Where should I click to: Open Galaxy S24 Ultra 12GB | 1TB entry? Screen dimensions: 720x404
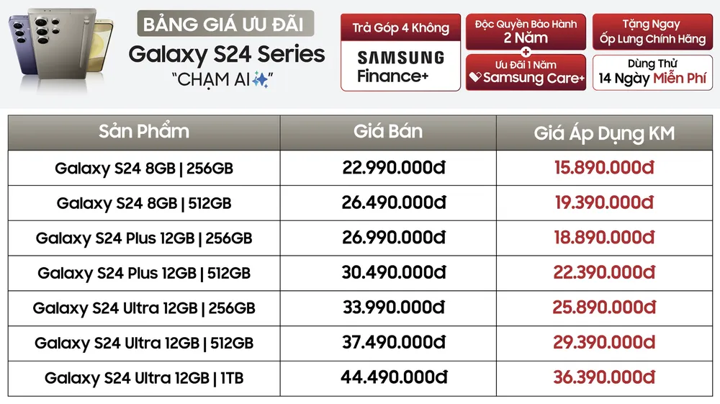pyautogui.click(x=144, y=378)
